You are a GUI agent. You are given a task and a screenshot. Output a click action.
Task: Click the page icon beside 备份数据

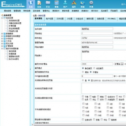(x=8, y=51)
